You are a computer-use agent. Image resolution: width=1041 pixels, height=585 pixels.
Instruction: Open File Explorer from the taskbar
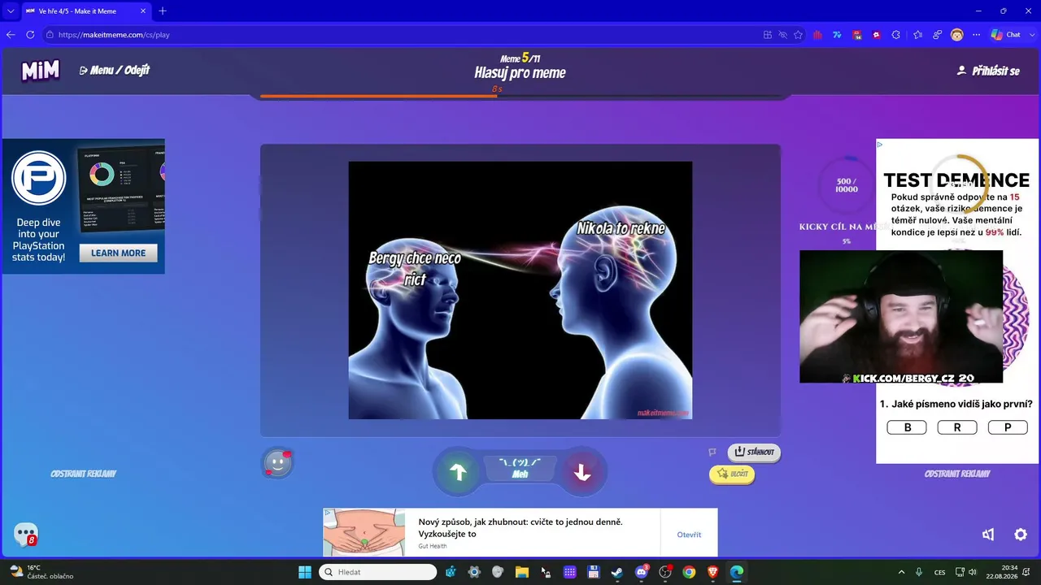[x=522, y=572]
